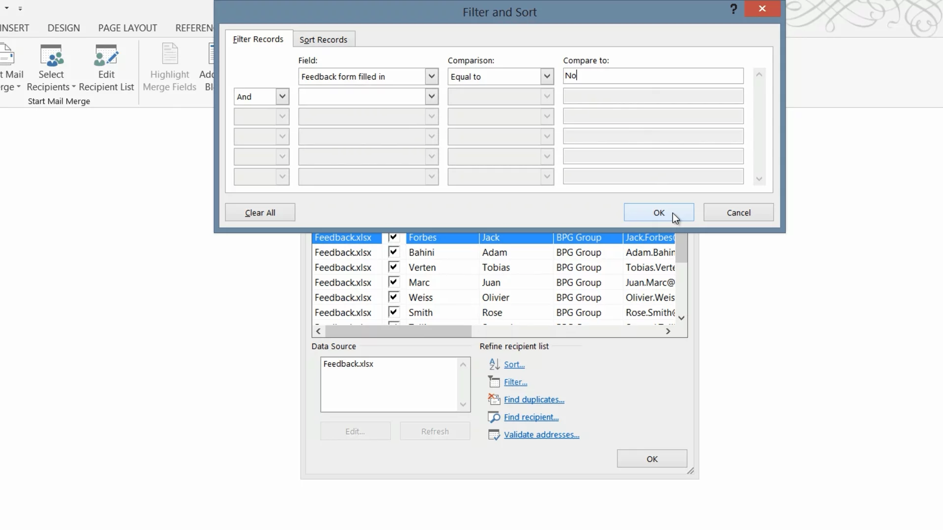Click the 'Compare to' text field containing No
The height and width of the screenshot is (530, 943).
tap(653, 76)
